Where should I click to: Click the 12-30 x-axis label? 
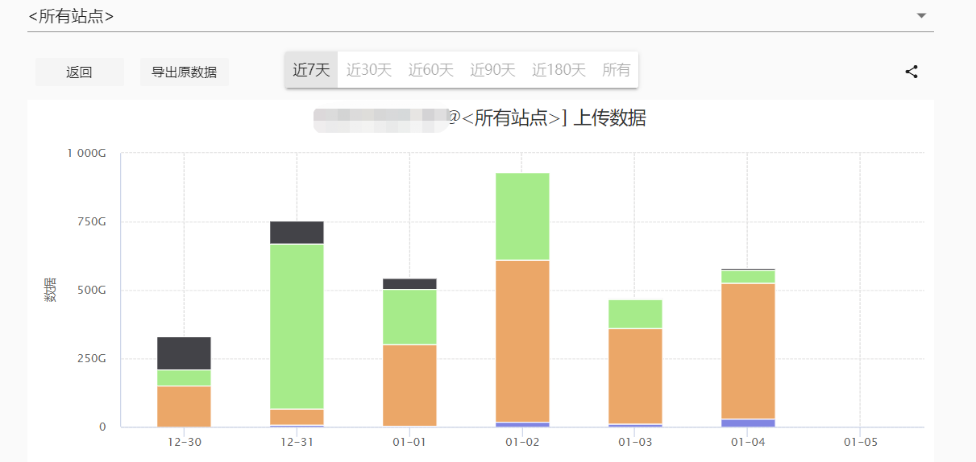pyautogui.click(x=184, y=443)
